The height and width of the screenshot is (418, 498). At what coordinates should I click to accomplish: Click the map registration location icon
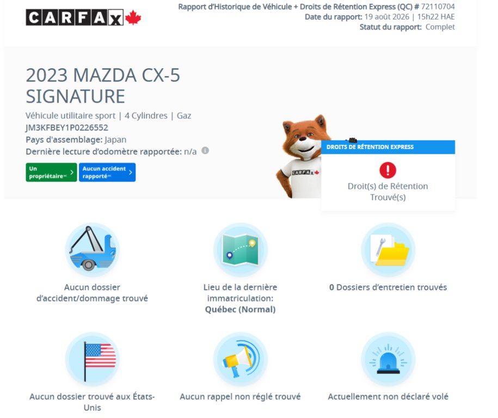[241, 250]
